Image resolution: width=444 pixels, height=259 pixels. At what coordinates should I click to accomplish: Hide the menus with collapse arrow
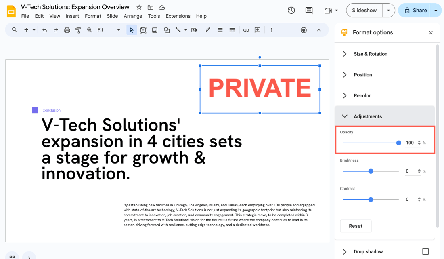click(x=319, y=30)
